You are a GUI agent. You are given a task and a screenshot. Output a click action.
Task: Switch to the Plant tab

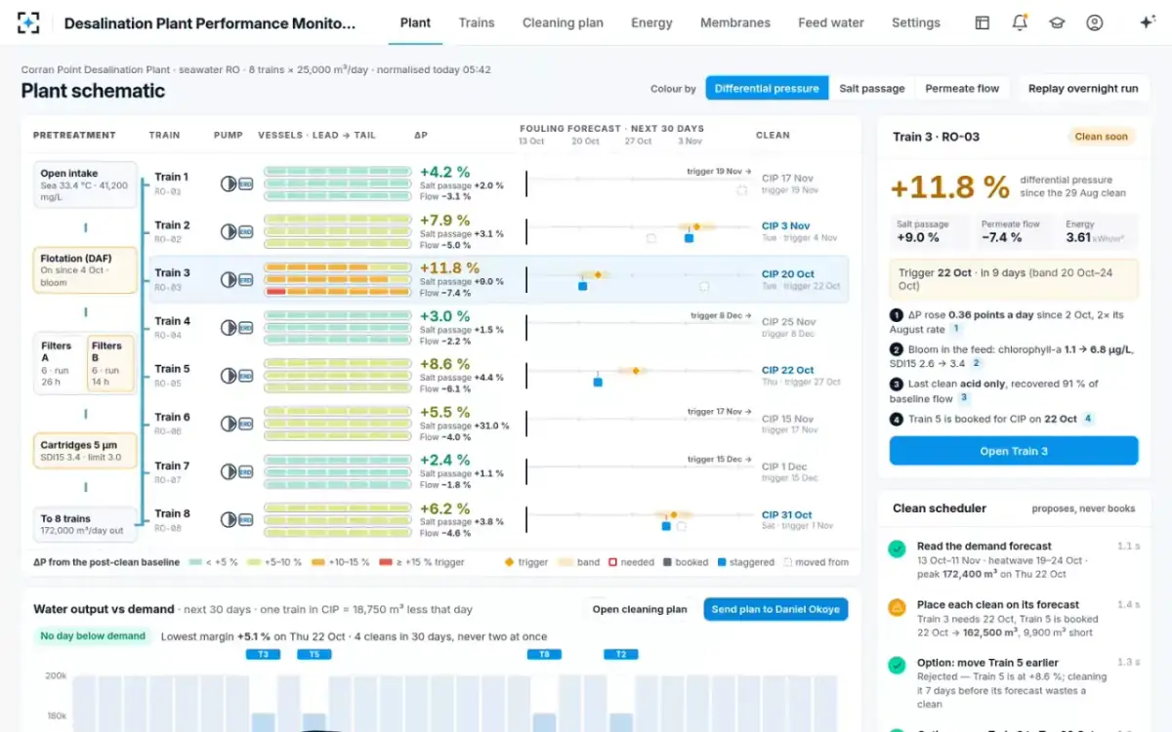(x=415, y=22)
